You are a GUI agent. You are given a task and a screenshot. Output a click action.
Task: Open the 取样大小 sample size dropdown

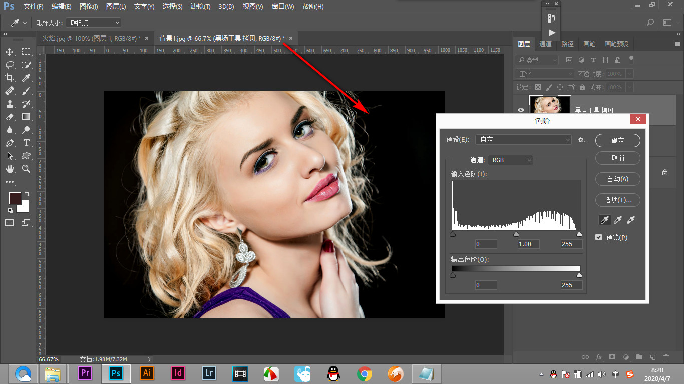pos(94,23)
